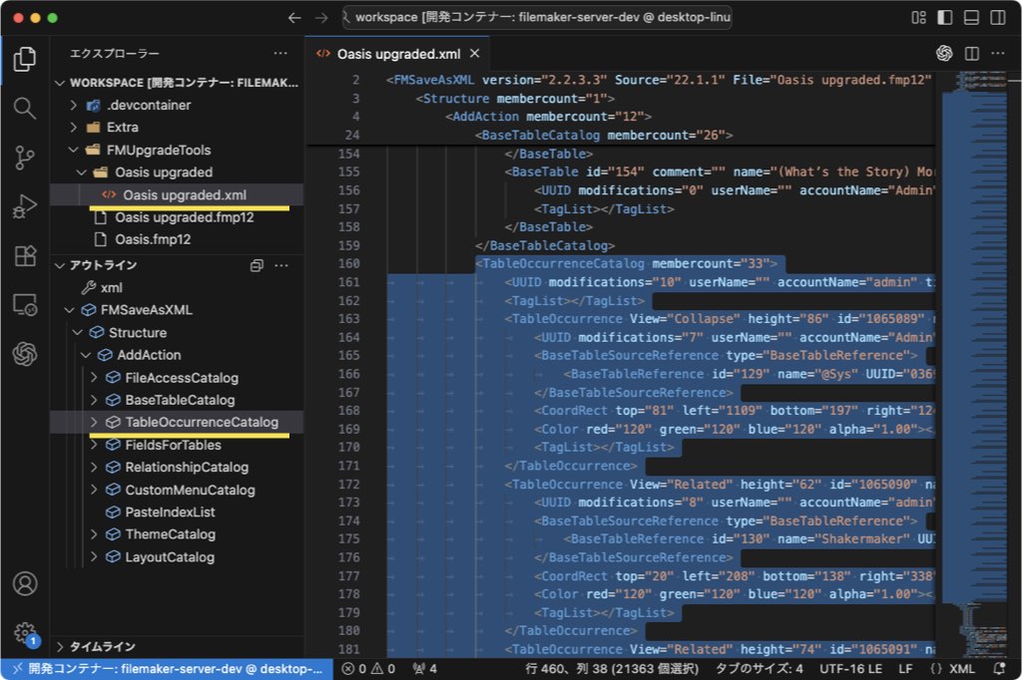
Task: Toggle the secondary sidebar layout button
Action: pos(997,18)
